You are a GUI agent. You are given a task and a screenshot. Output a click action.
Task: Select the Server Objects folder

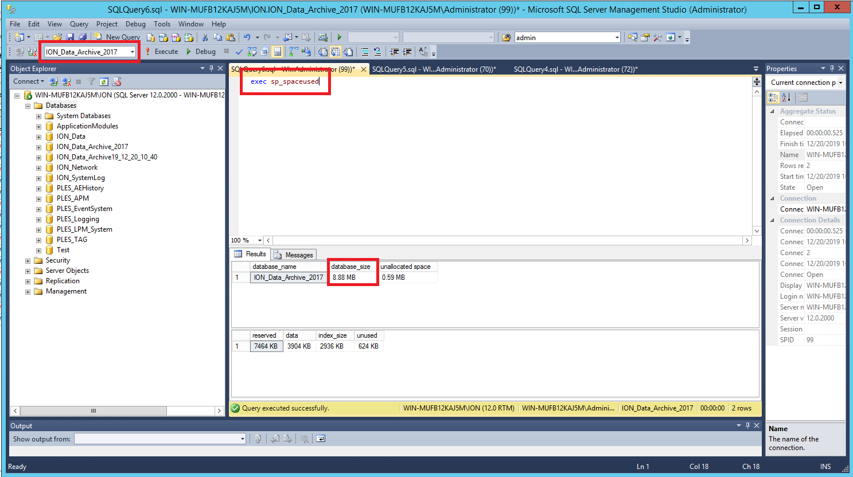67,271
